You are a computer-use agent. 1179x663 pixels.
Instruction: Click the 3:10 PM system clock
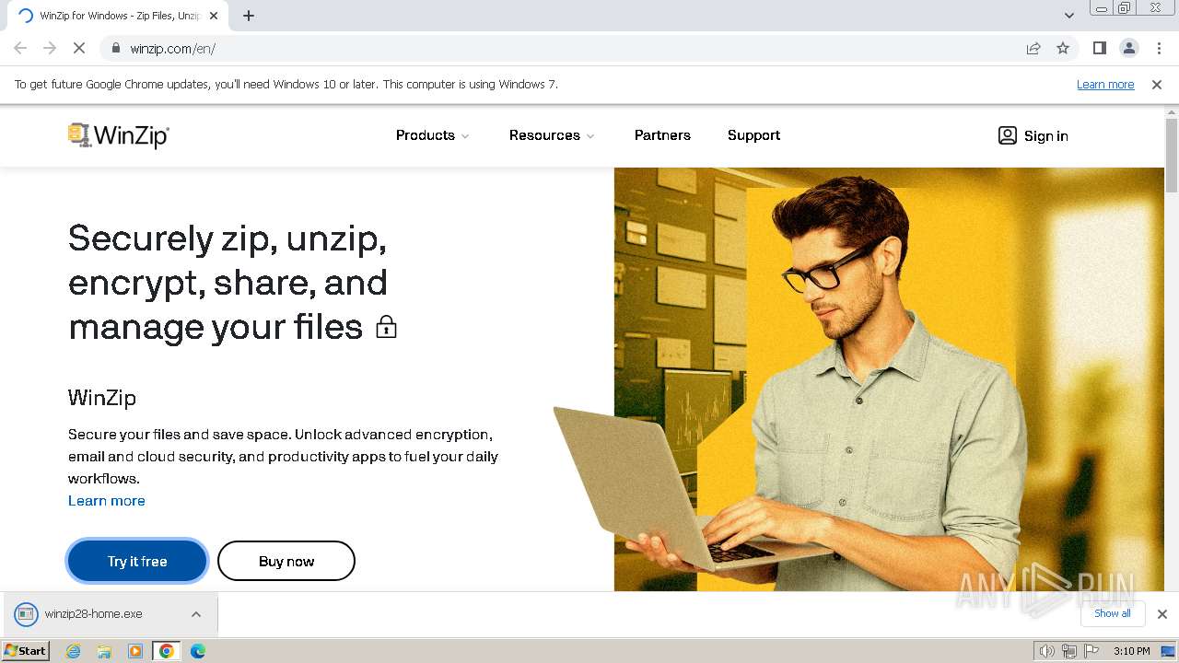pos(1131,651)
